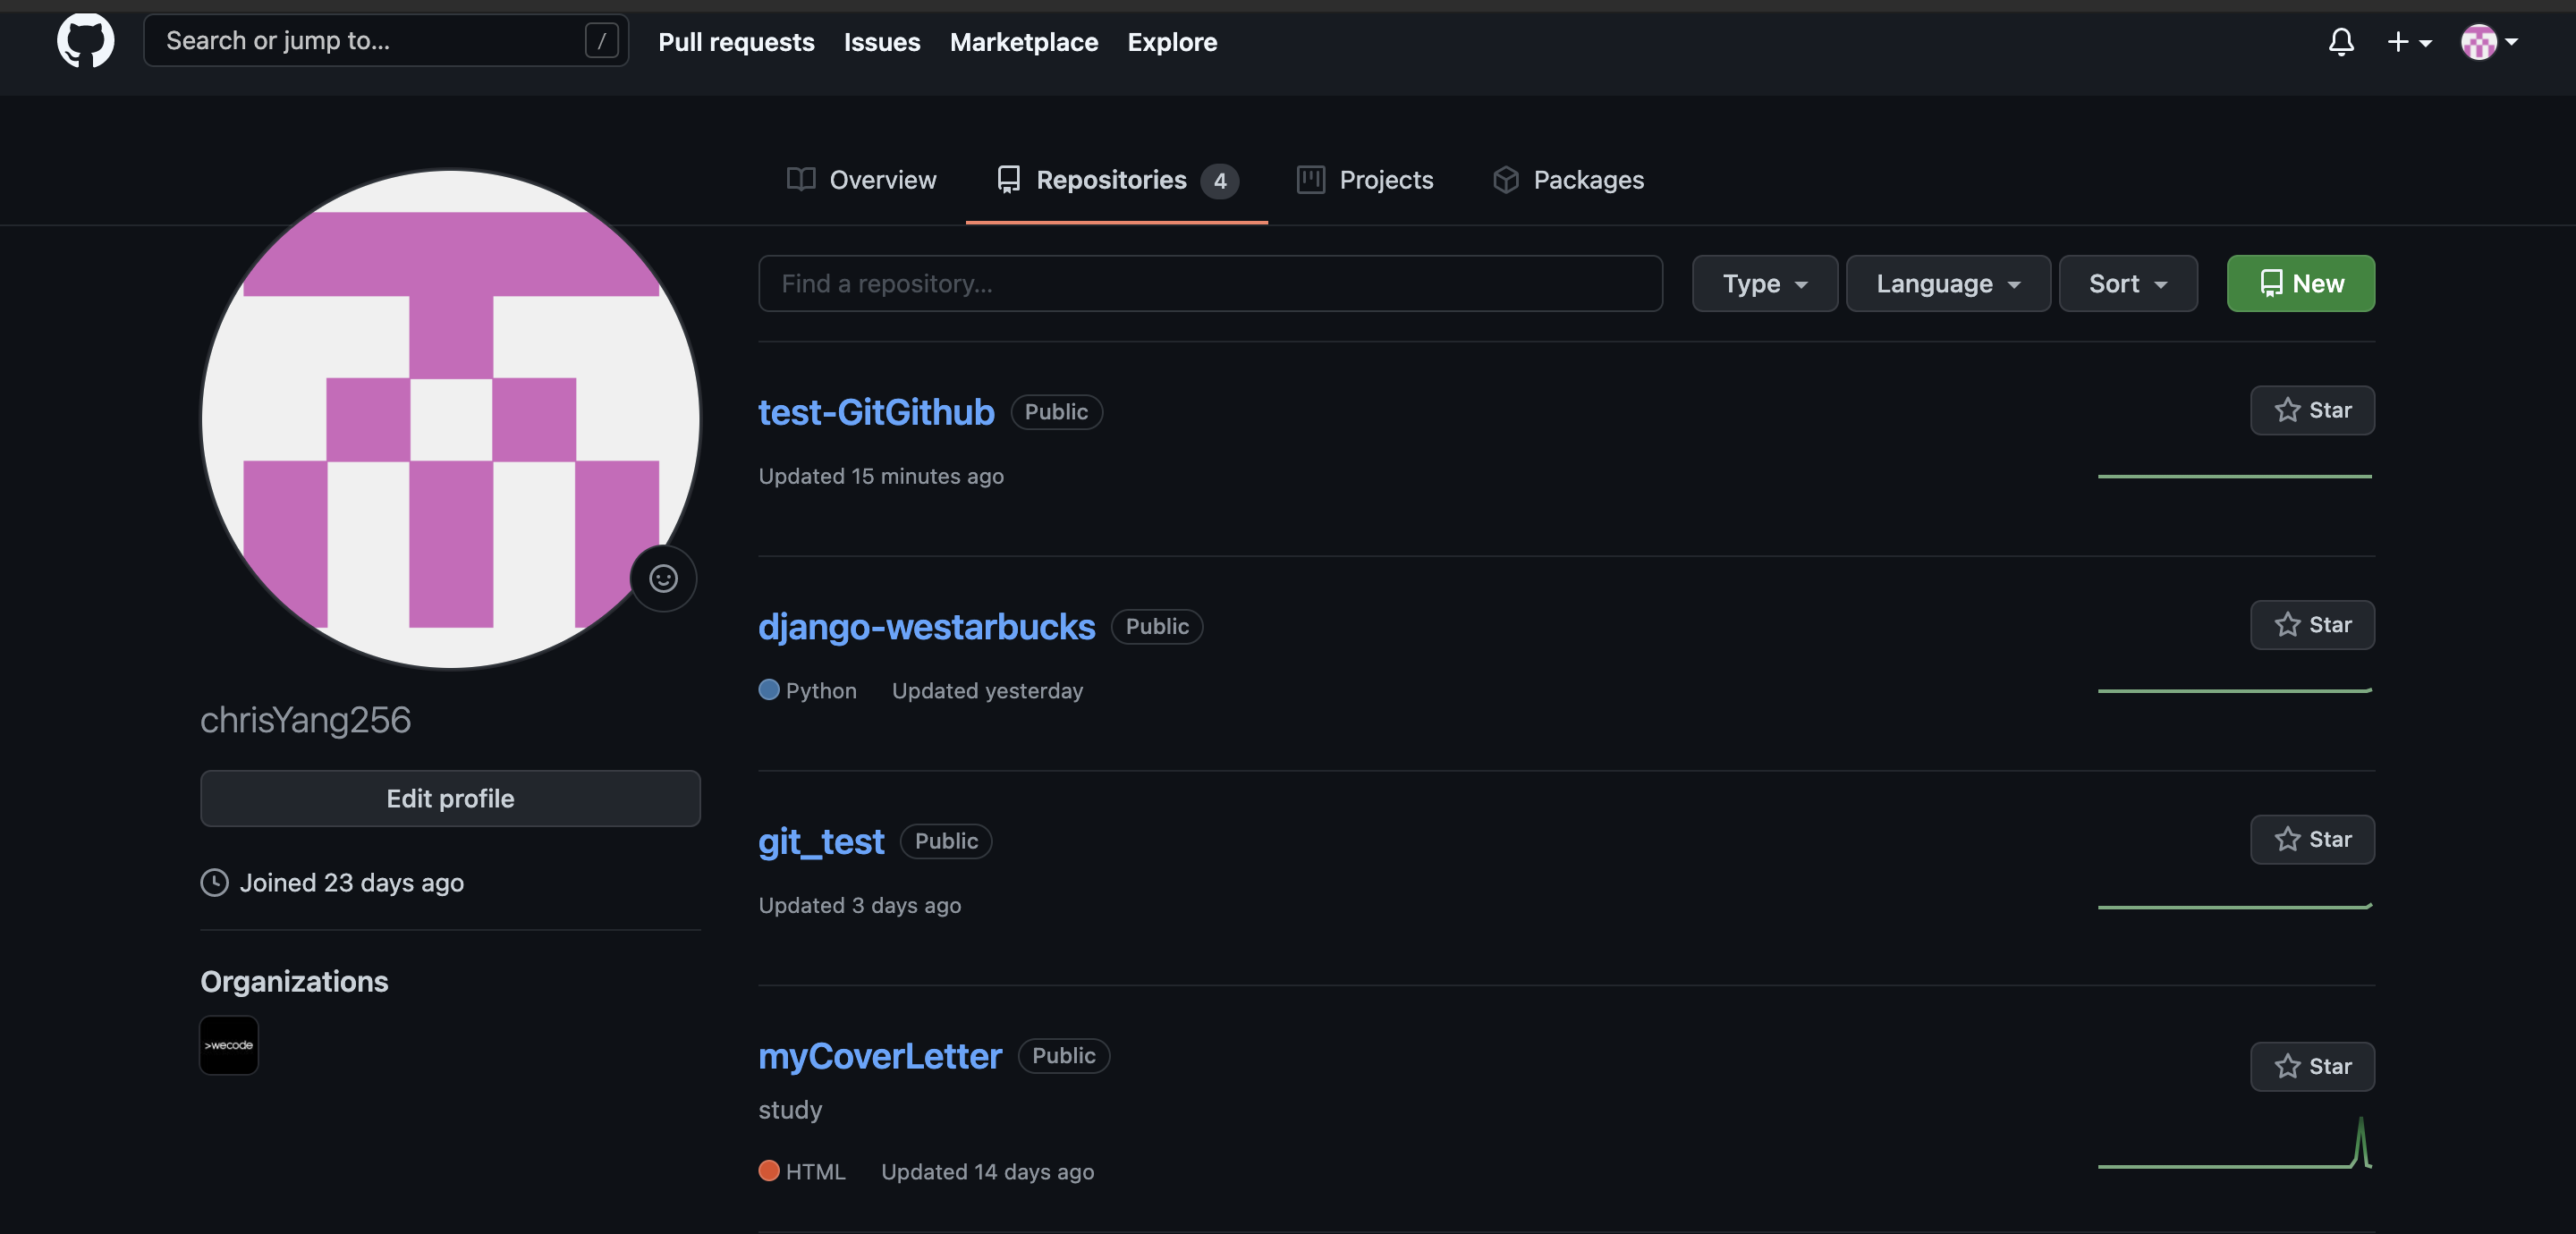Open the notifications bell
The height and width of the screenshot is (1234, 2576).
(x=2340, y=42)
